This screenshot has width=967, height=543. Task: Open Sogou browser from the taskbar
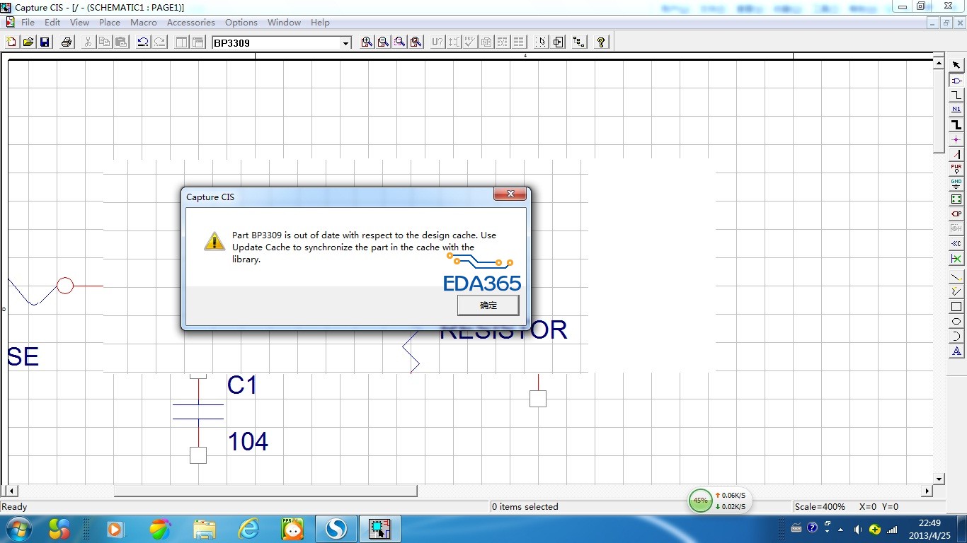tap(335, 529)
